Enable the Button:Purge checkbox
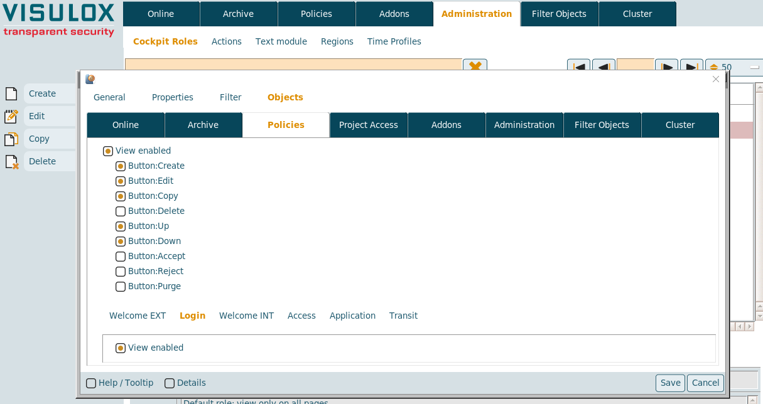 (121, 287)
